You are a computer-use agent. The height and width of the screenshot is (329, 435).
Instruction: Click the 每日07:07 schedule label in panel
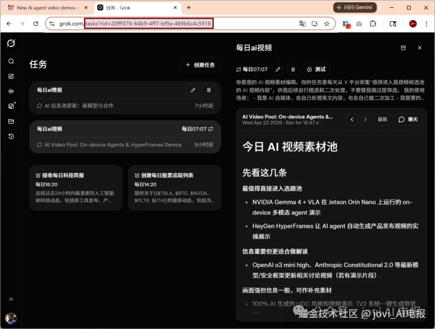tap(252, 69)
